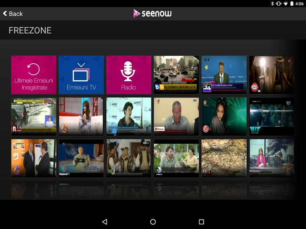
Task: Open the Kanal D channel thumbnail
Action: [176, 158]
